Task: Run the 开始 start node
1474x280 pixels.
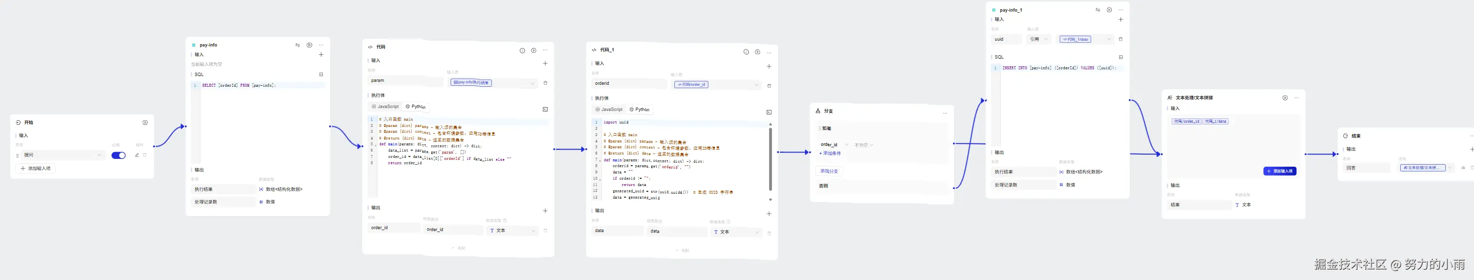Action: (x=145, y=122)
